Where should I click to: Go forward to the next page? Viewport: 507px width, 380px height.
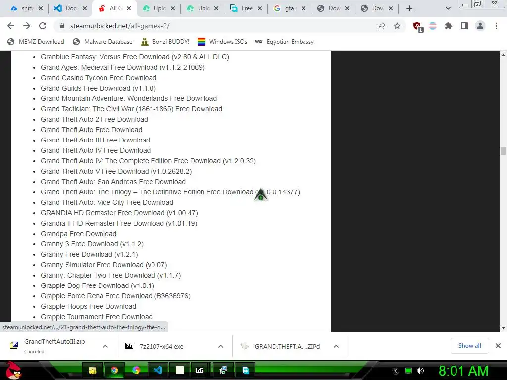[x=27, y=26]
